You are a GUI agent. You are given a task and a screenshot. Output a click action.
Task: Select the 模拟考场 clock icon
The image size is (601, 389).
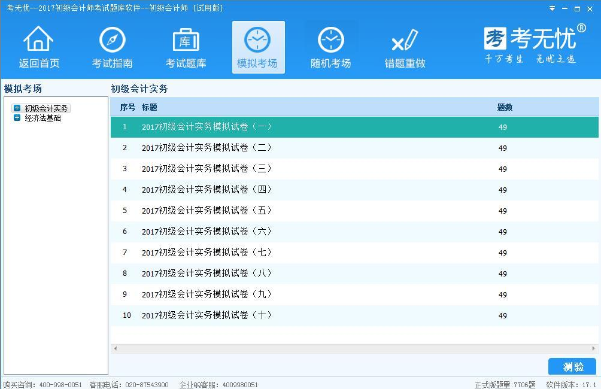pyautogui.click(x=258, y=47)
